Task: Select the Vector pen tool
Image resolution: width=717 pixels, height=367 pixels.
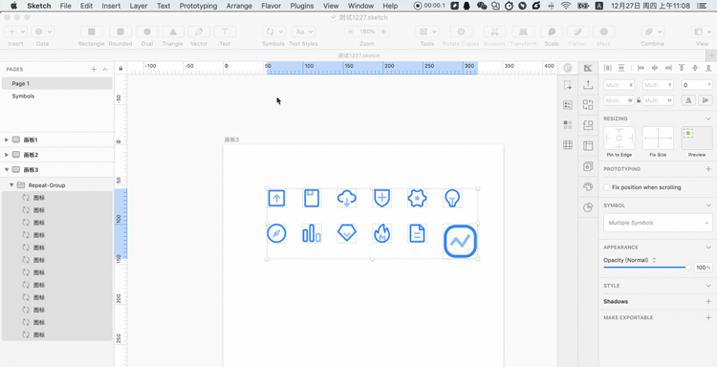Action: pyautogui.click(x=199, y=32)
